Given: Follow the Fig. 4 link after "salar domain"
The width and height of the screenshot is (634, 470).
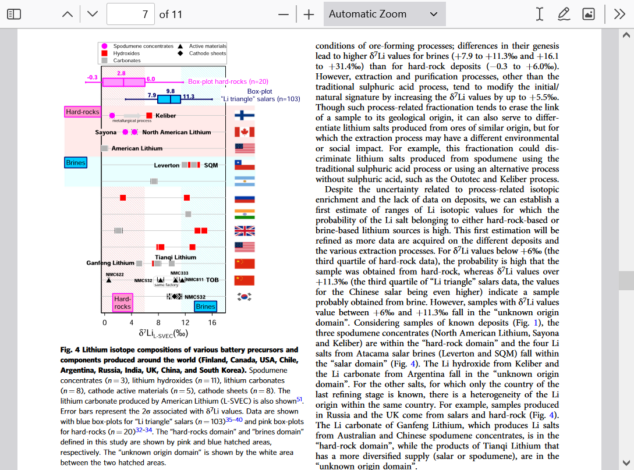Looking at the screenshot, I should 413,364.
